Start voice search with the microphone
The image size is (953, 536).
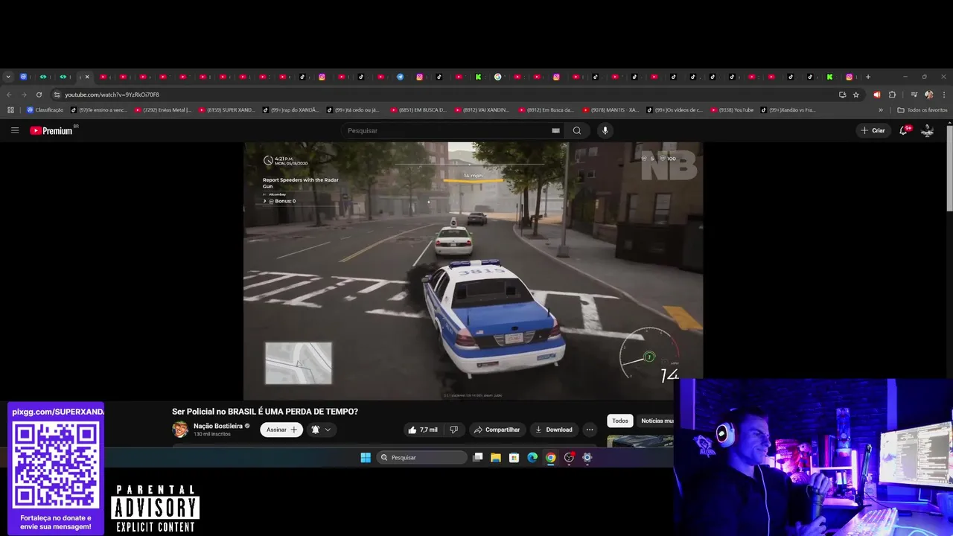(x=605, y=130)
